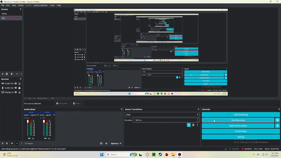Image resolution: width=281 pixels, height=158 pixels.
Task: Open the Fade transition dropdown
Action: pyautogui.click(x=162, y=115)
